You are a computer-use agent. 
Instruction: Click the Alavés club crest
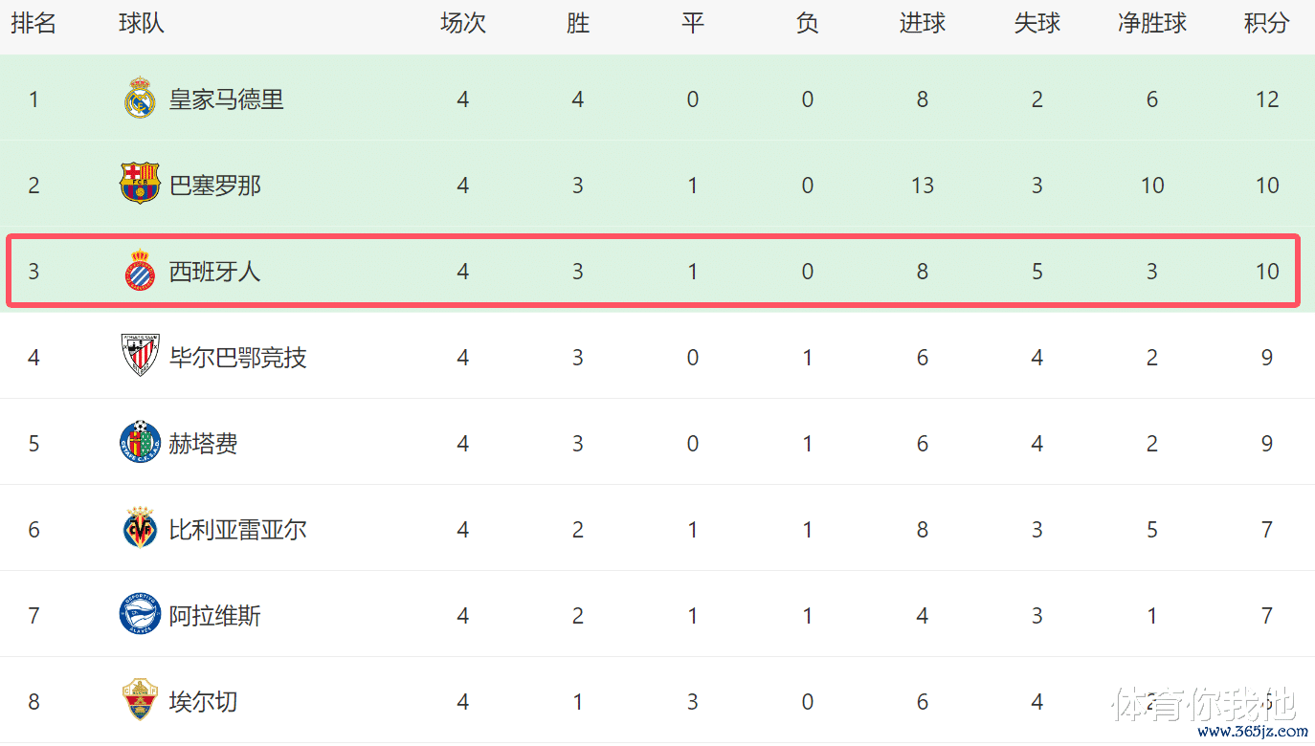pyautogui.click(x=140, y=615)
